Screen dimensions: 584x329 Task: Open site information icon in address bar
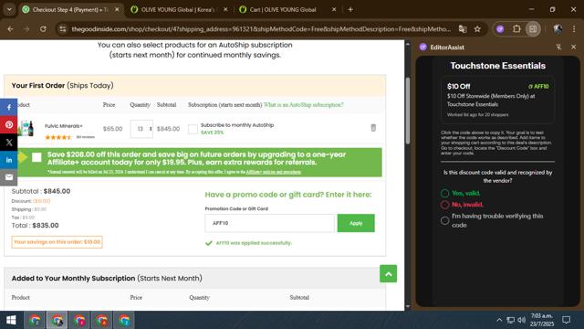(63, 28)
